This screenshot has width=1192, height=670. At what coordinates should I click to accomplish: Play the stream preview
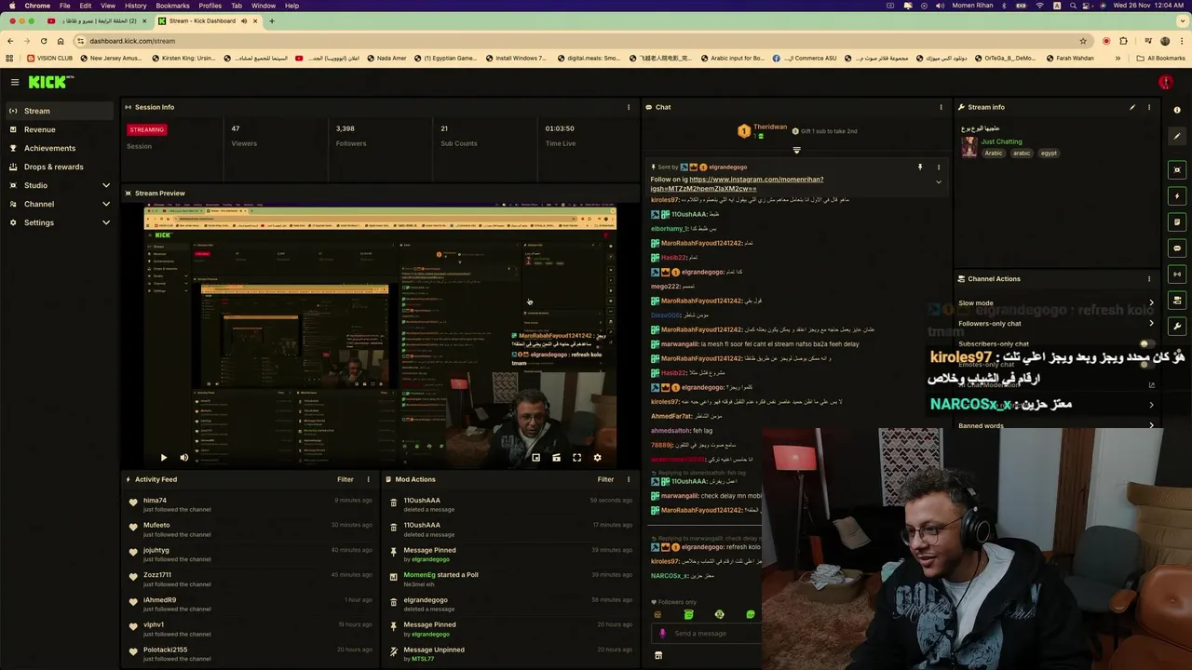pos(163,457)
